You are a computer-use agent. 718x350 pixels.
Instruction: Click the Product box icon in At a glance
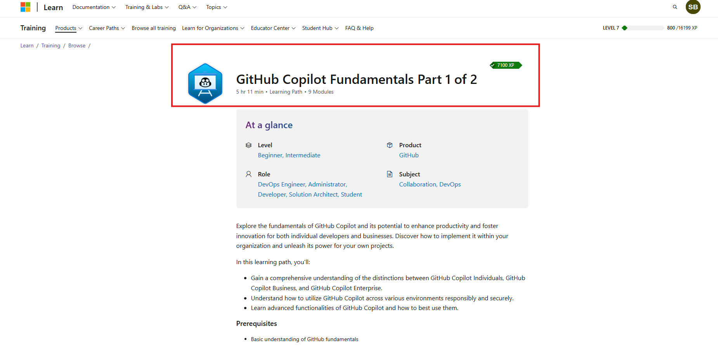click(x=390, y=145)
